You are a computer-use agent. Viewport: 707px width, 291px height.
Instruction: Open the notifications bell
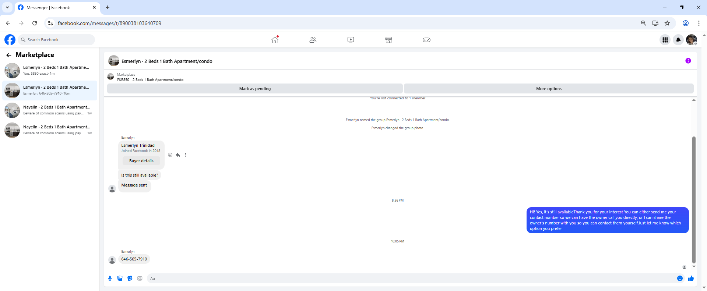[x=678, y=40]
